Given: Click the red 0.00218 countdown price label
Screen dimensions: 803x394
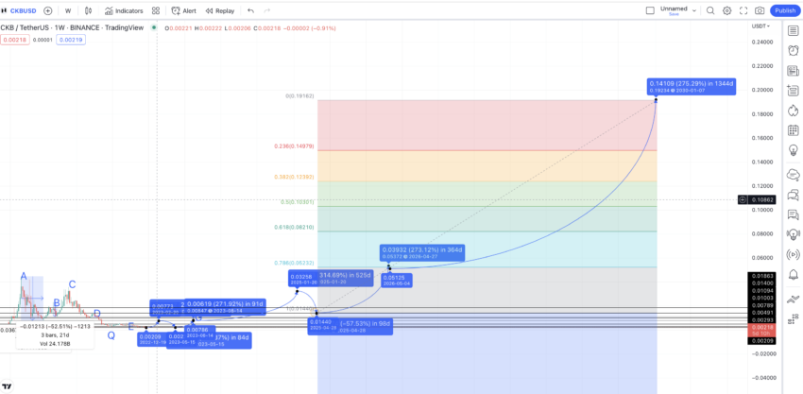Looking at the screenshot, I should tap(761, 330).
